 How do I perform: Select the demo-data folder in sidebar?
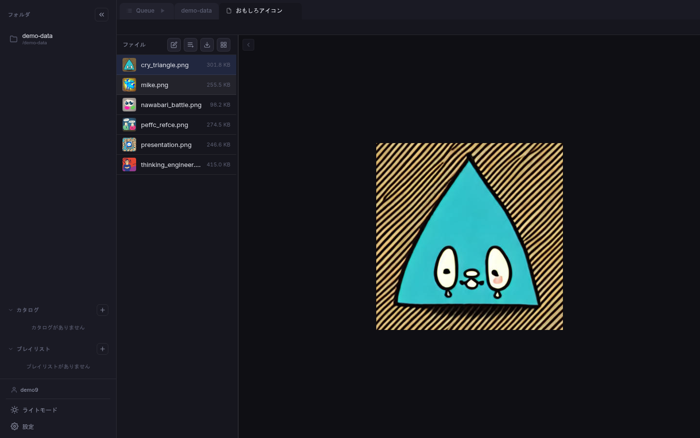tap(37, 38)
